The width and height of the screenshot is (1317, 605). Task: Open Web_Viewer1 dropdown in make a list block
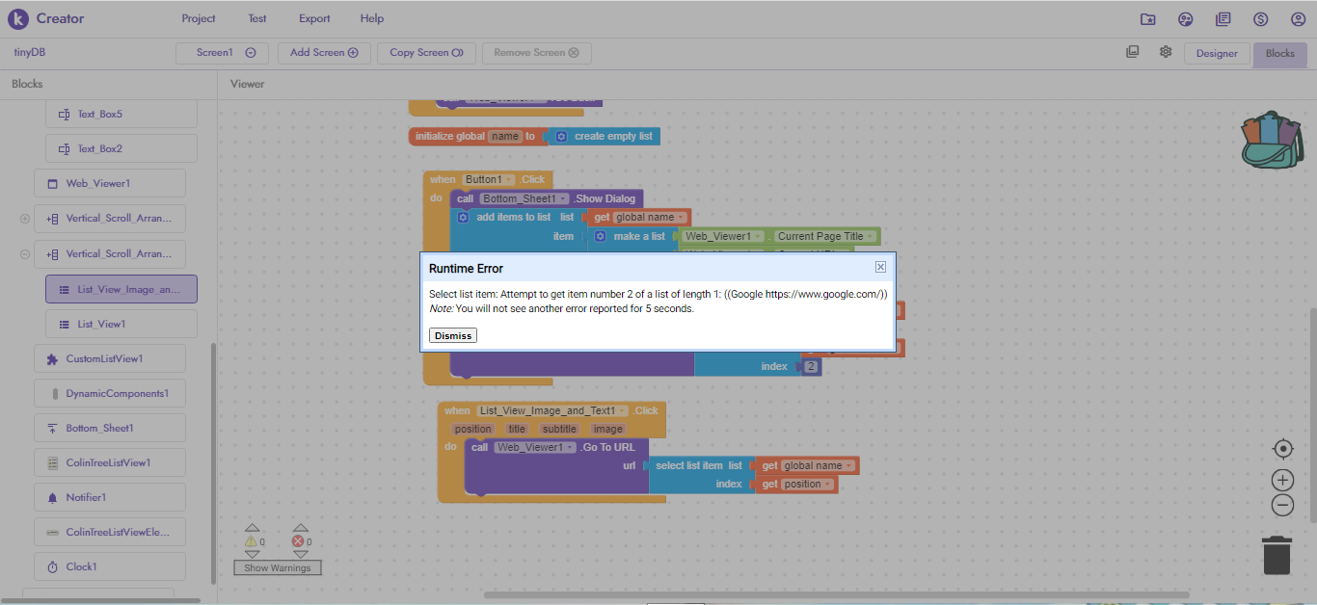coord(723,236)
